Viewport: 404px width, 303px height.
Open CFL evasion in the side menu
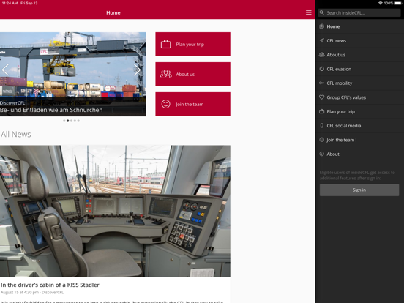tap(359, 69)
